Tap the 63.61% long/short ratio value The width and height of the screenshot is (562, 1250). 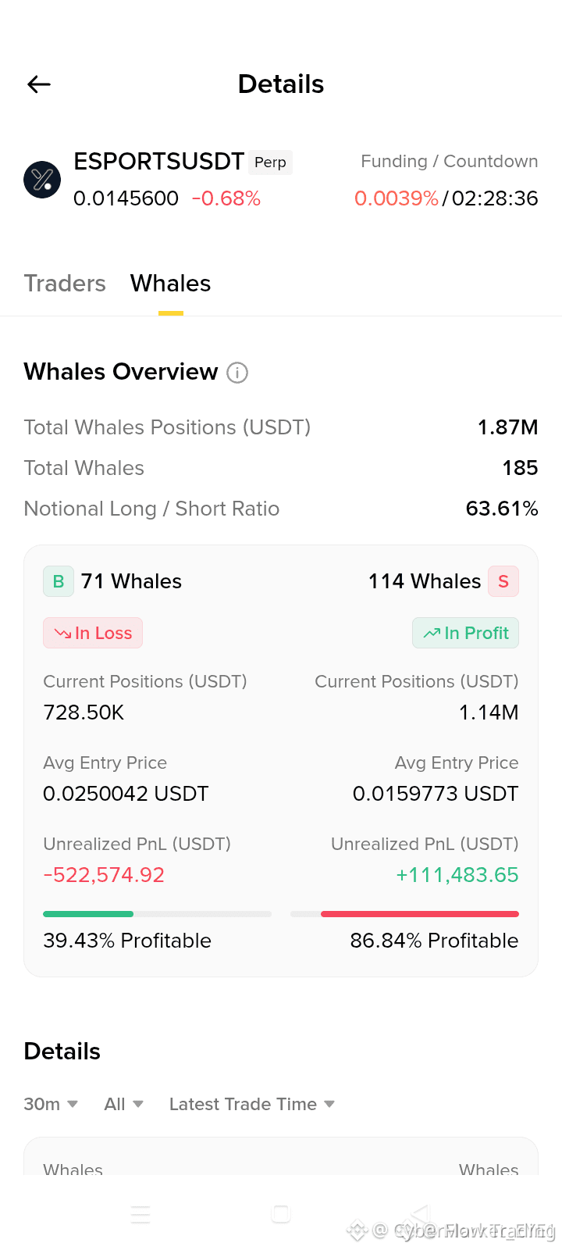click(x=502, y=509)
